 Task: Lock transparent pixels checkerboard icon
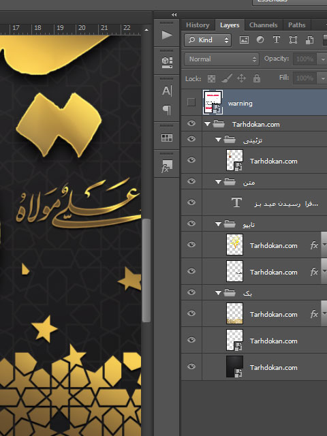211,79
